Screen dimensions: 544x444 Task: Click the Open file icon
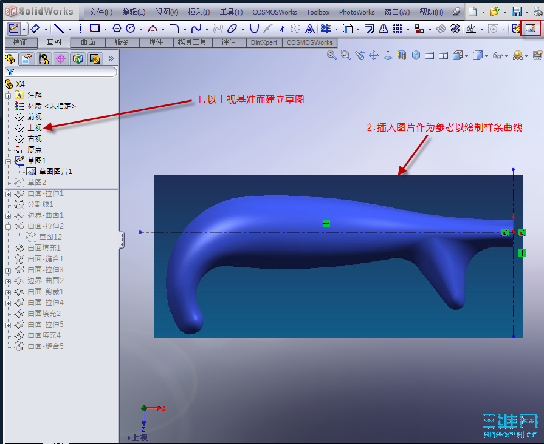pos(494,12)
